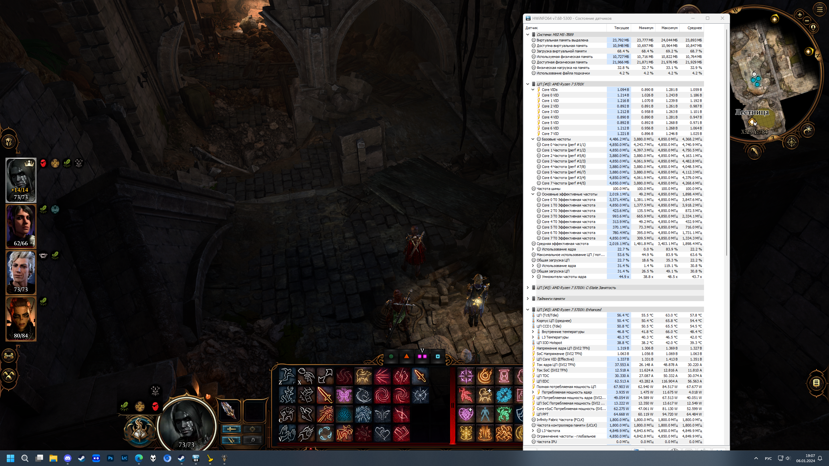
Task: Toggle the dual-wield crossed swords button
Action: 231,440
